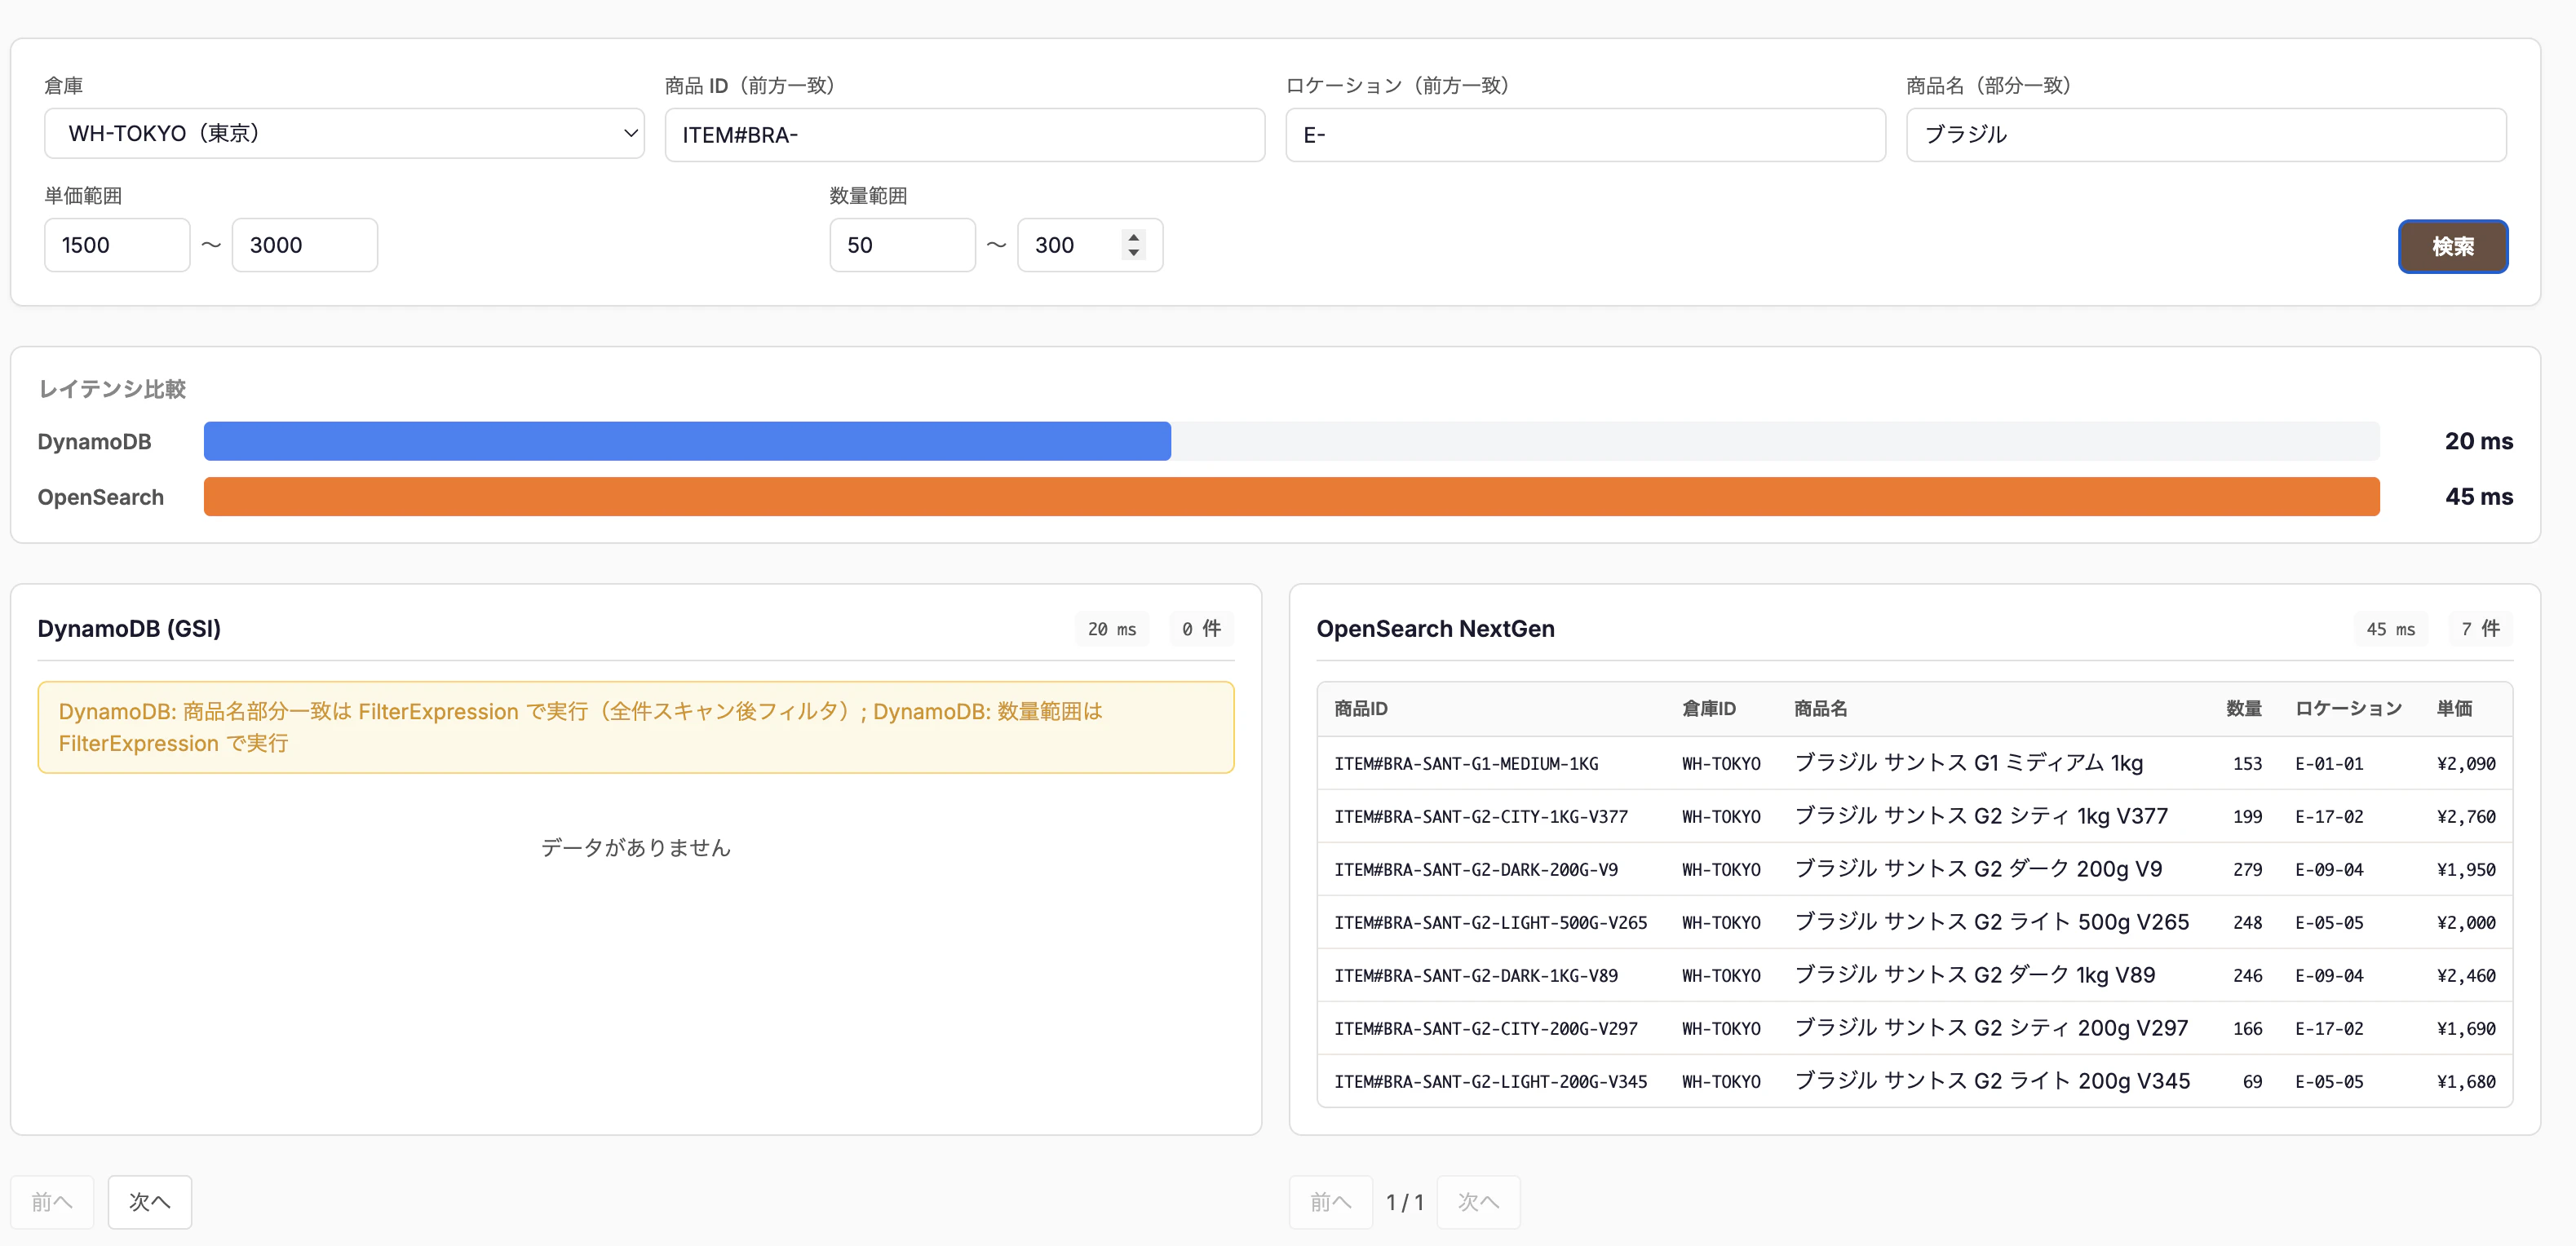Click the maximum 単価 field 3000
The image size is (2576, 1246).
[305, 245]
